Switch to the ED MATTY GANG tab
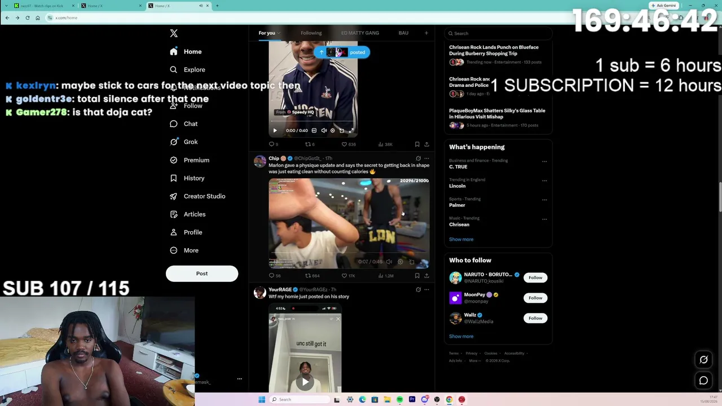The height and width of the screenshot is (406, 722). click(x=360, y=33)
